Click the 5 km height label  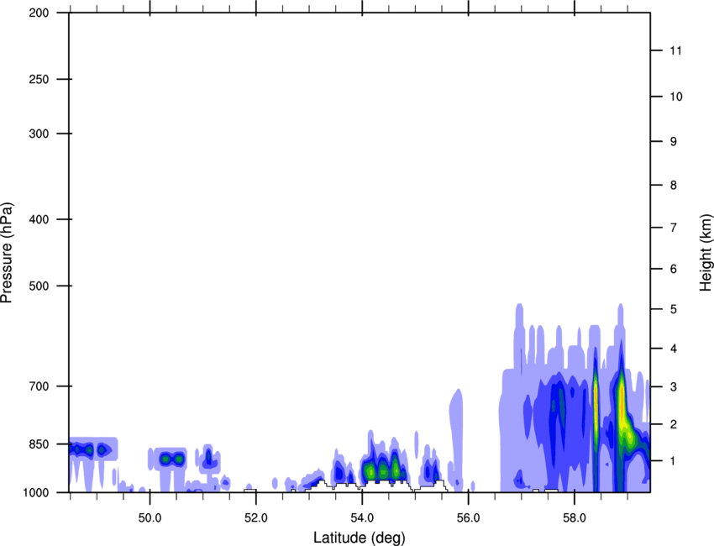674,309
